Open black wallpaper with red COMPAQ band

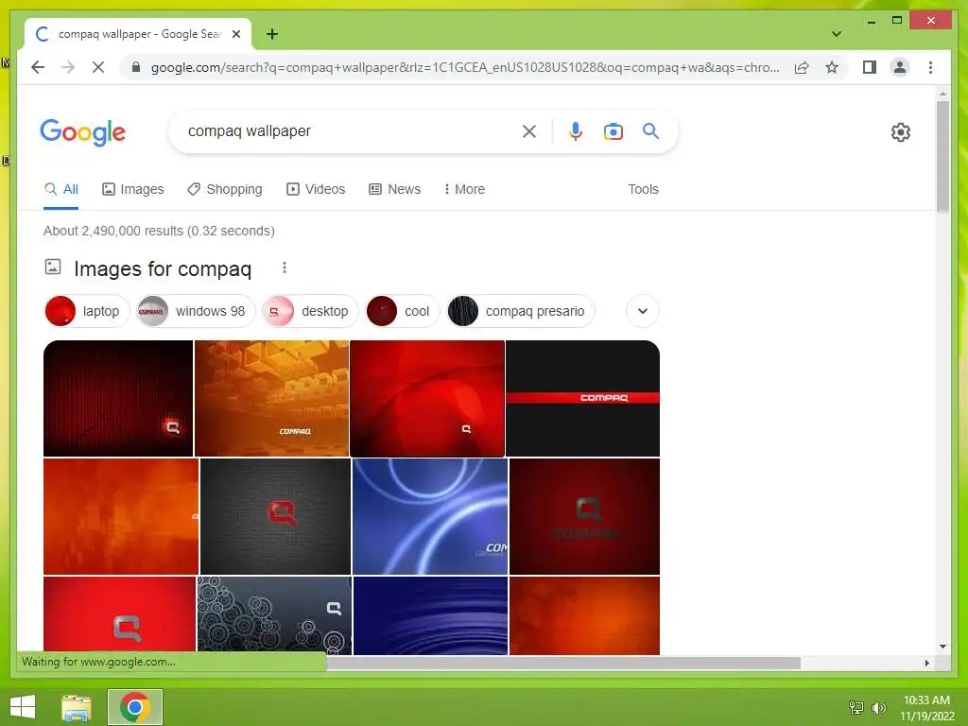tap(582, 398)
